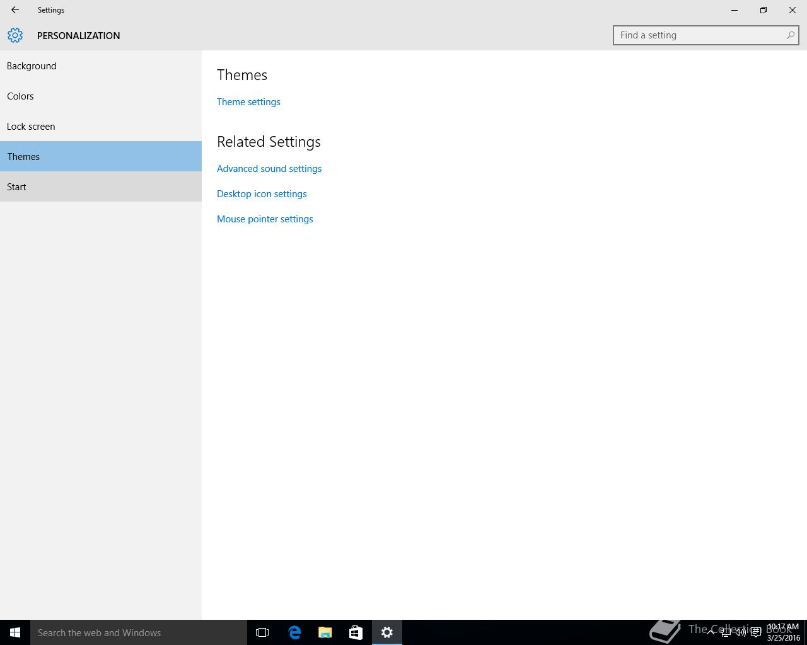This screenshot has height=645, width=807.
Task: Open Advanced sound settings link
Action: click(x=269, y=169)
